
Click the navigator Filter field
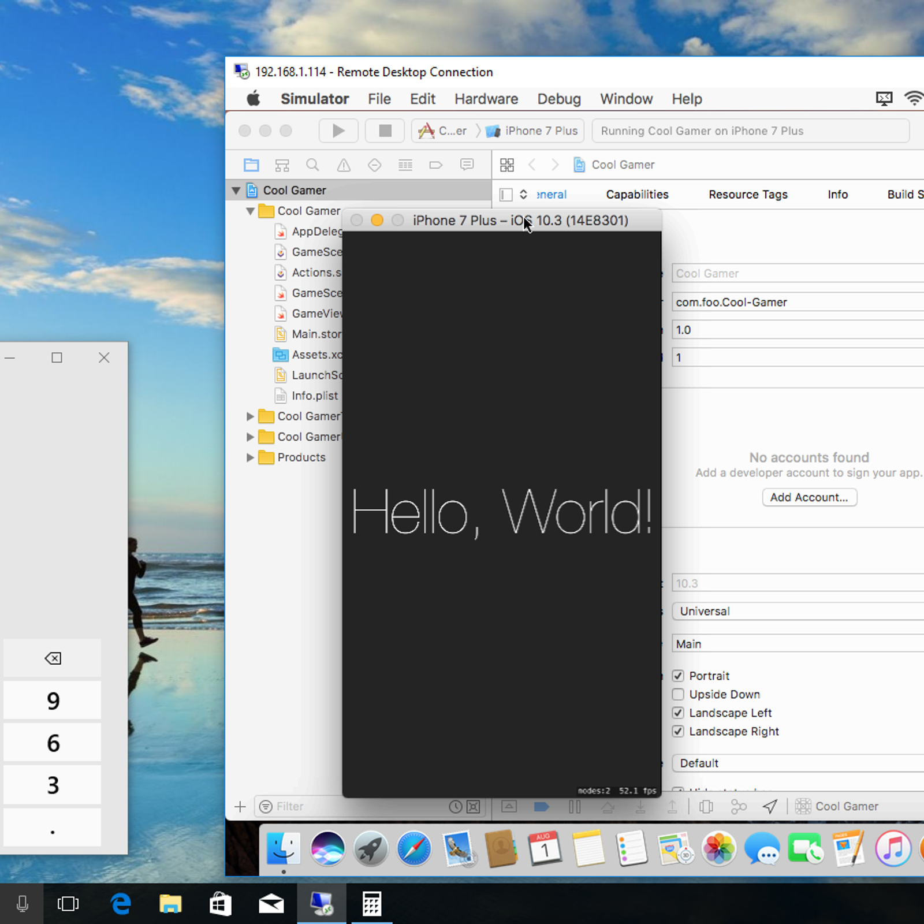(350, 807)
